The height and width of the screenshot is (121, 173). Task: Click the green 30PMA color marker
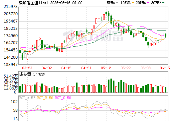[x=163, y=3]
